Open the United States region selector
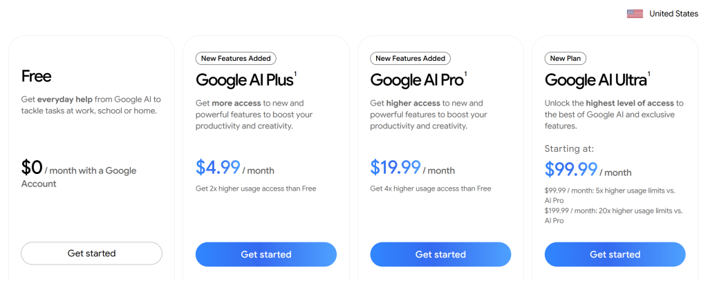This screenshot has height=281, width=708. tap(662, 14)
